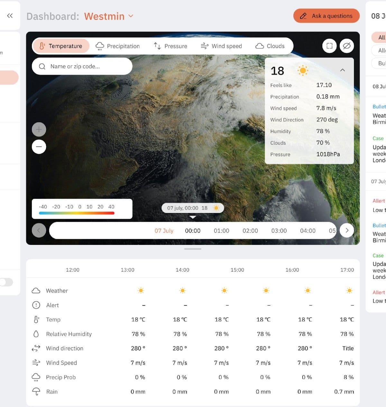Click the Rain umbrella icon
The image size is (386, 407).
pyautogui.click(x=36, y=392)
